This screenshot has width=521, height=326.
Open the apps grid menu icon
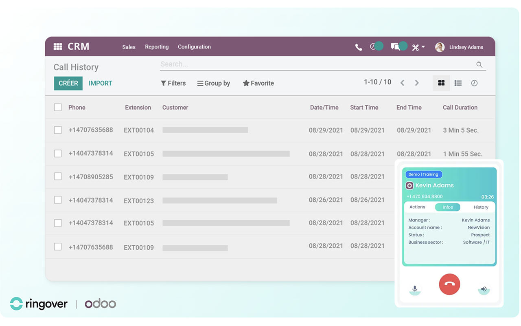(x=58, y=46)
